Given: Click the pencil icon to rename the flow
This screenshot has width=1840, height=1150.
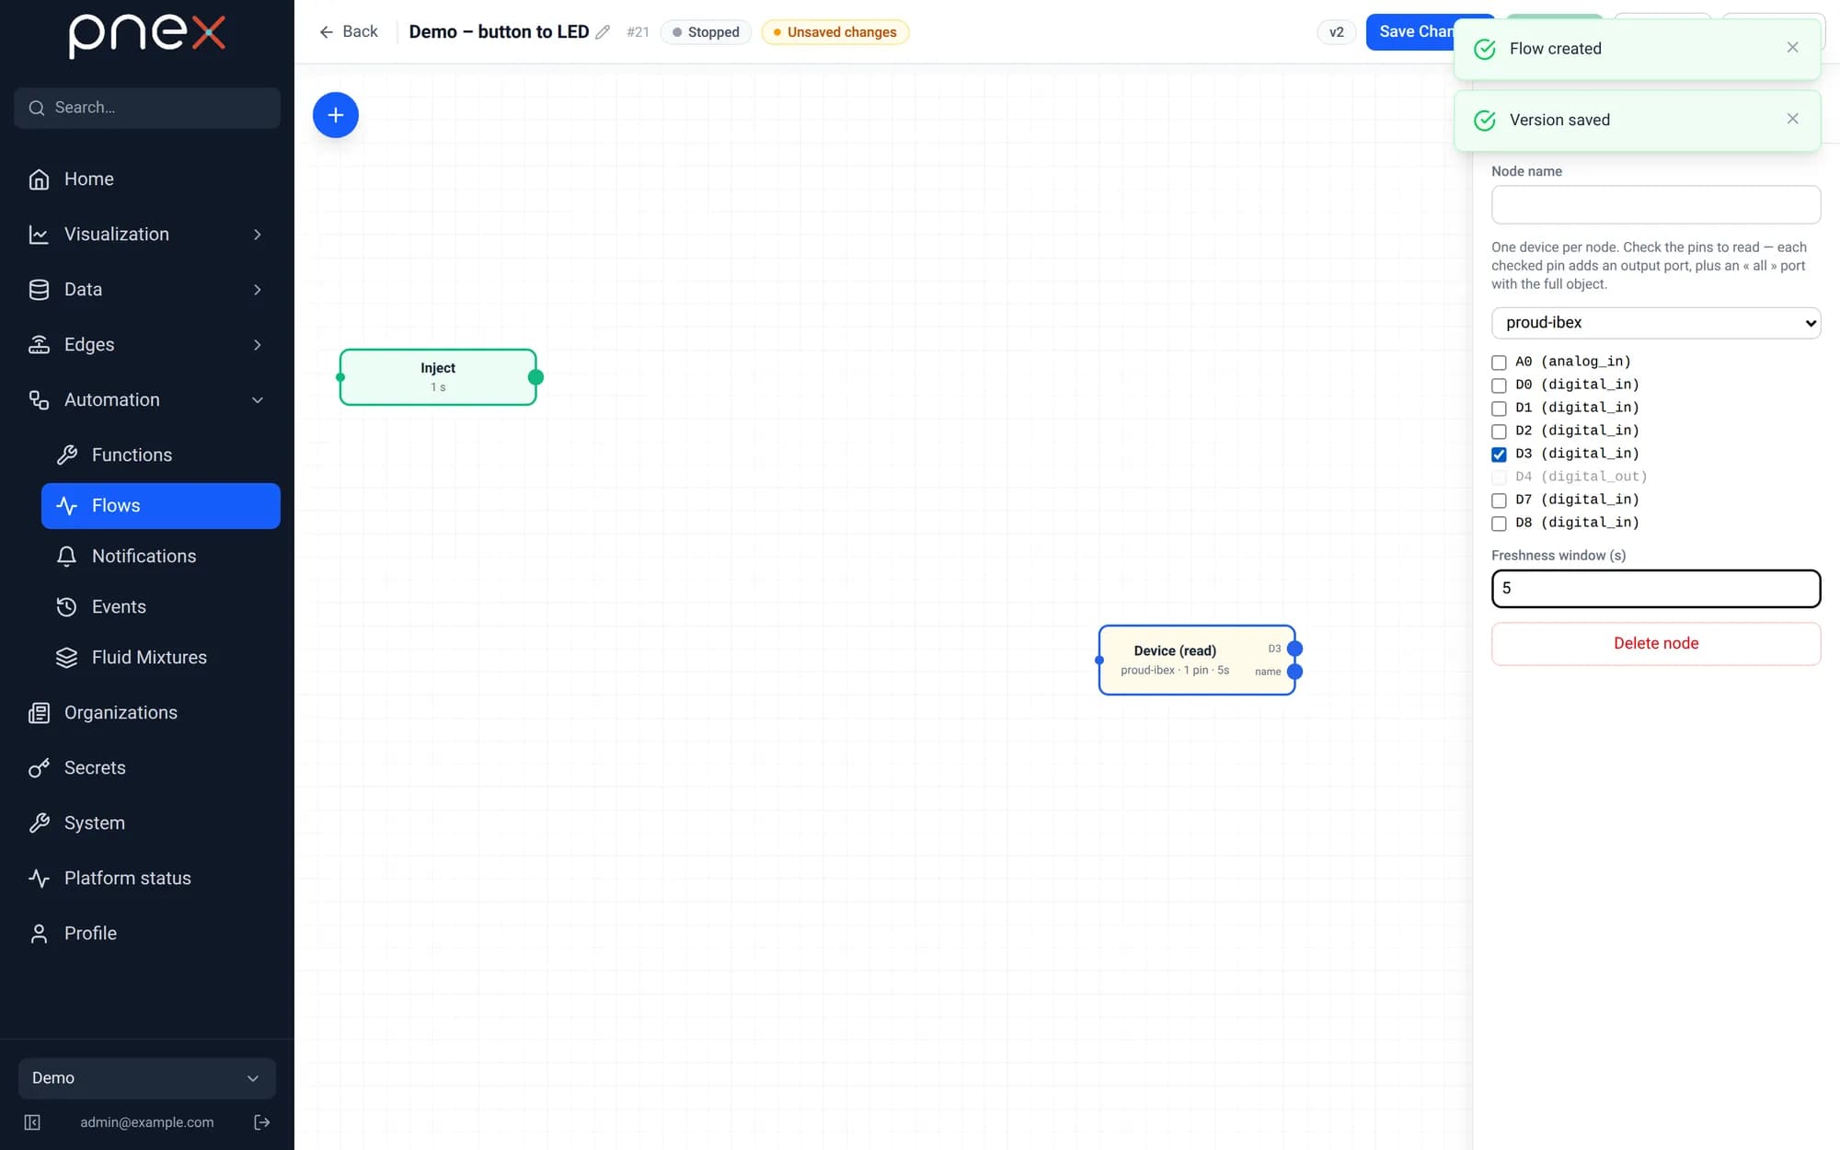Looking at the screenshot, I should [603, 32].
